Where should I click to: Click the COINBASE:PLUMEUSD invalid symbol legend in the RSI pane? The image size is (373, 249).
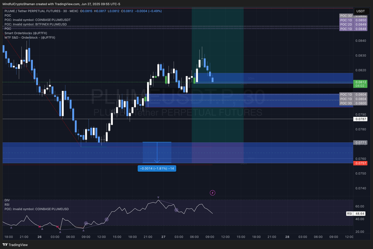coord(37,209)
